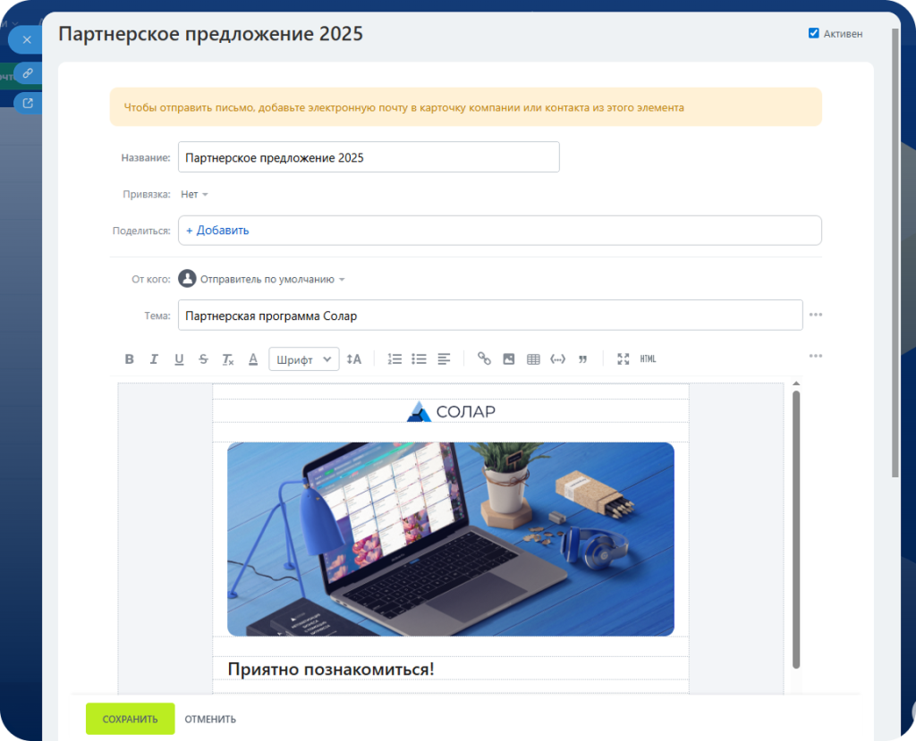916x741 pixels.
Task: Click the Солар logo in the letter
Action: (451, 411)
